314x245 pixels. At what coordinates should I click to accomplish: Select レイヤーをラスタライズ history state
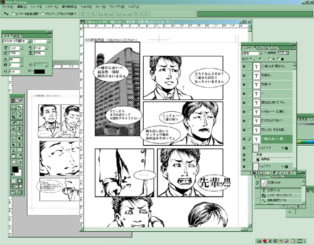[x=279, y=195]
